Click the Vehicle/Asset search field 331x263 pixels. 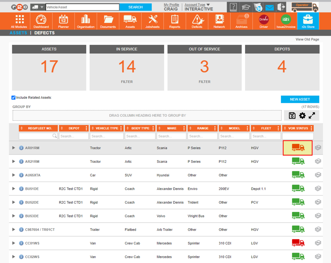(x=82, y=7)
